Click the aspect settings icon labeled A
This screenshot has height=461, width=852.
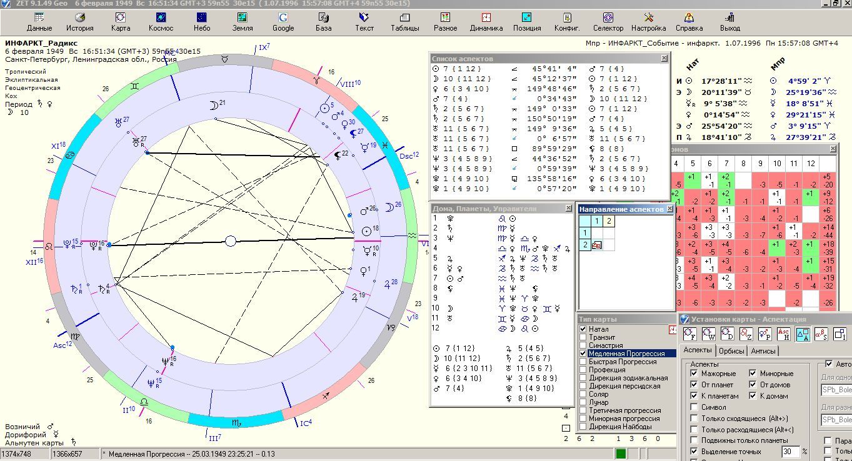(803, 334)
